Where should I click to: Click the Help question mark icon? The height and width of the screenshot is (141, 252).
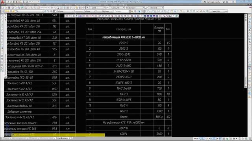pyautogui.click(x=233, y=2)
